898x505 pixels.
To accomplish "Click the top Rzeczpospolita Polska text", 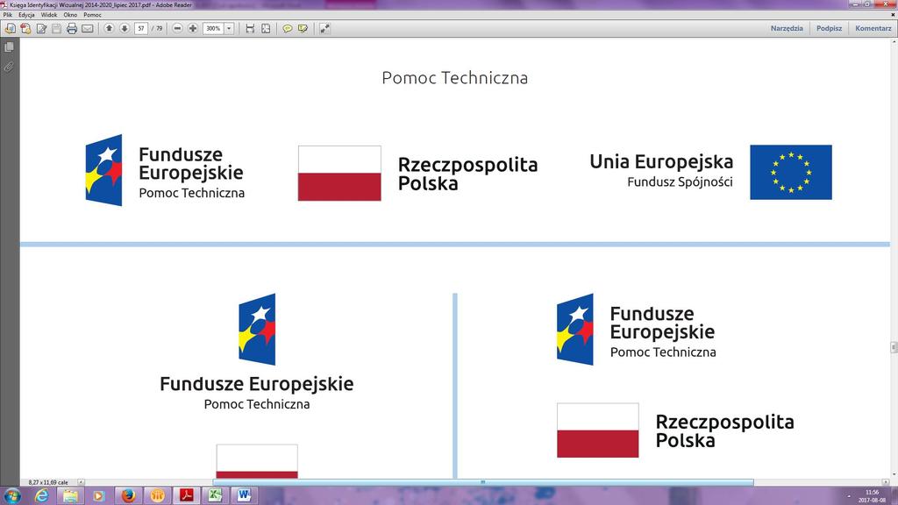I will 468,174.
